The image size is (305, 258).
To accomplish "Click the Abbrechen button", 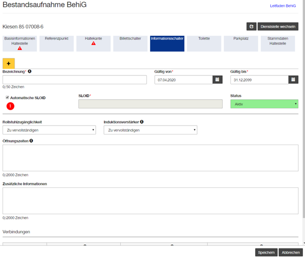I will (290, 252).
